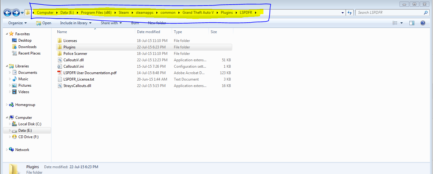Select the Licenses folder icon
433x174 pixels.
coord(60,41)
